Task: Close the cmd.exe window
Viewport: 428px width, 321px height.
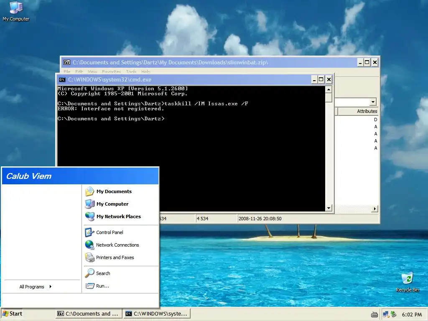Action: click(329, 80)
